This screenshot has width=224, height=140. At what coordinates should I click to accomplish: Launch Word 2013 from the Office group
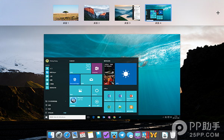[109, 96]
